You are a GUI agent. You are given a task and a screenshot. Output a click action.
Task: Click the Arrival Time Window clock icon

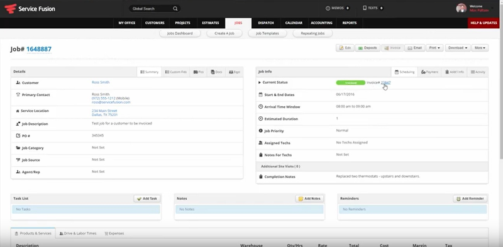260,107
